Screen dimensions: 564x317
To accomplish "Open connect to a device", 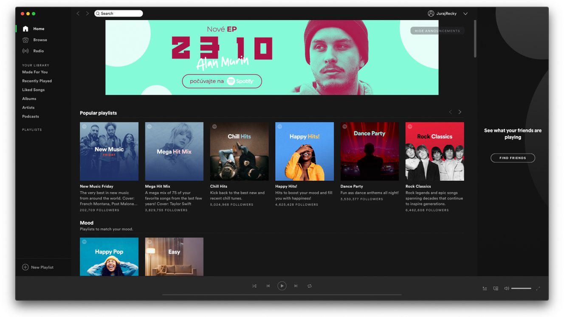I will click(x=496, y=289).
